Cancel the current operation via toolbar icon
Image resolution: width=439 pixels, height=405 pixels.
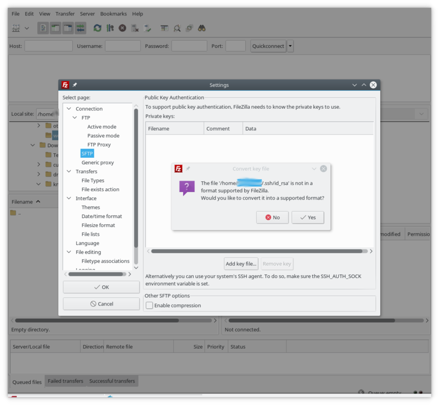[122, 28]
